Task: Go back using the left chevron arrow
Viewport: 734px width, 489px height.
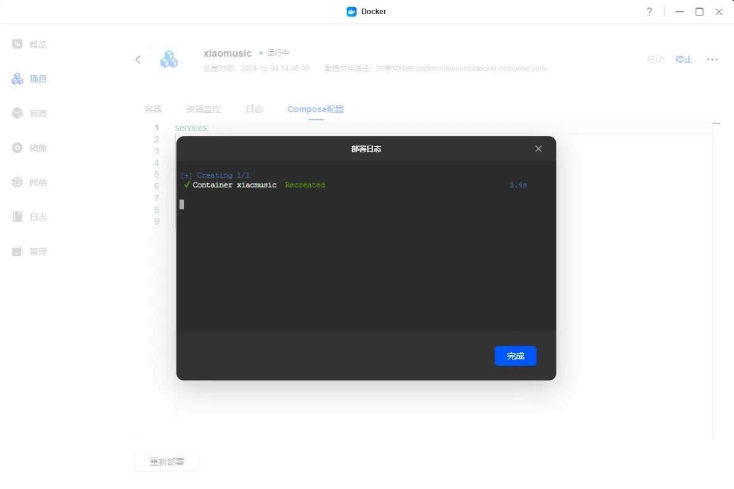Action: [x=138, y=59]
